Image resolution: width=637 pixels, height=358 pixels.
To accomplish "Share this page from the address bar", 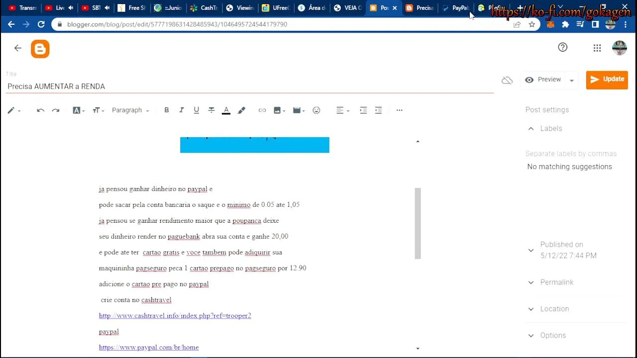I will click(x=517, y=24).
